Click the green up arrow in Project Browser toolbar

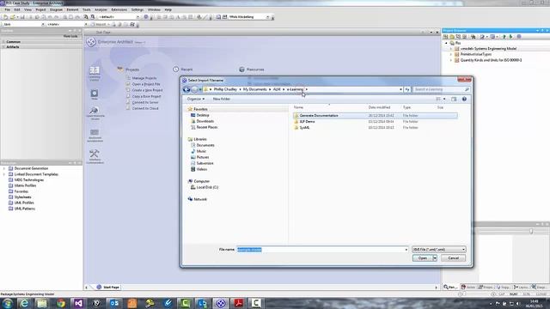coord(504,36)
